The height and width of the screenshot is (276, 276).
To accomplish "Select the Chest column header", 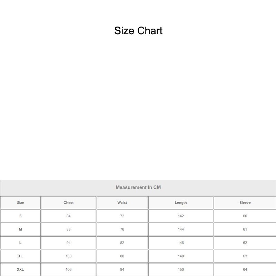I will tap(68, 203).
